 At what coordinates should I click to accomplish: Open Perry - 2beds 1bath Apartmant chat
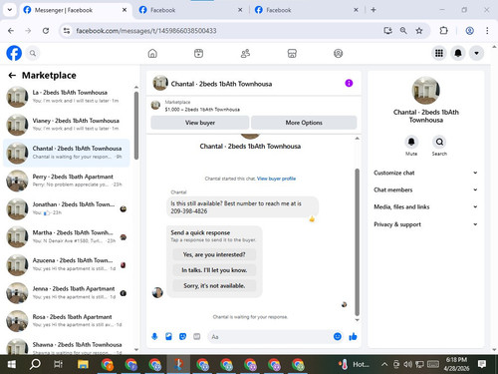67,181
